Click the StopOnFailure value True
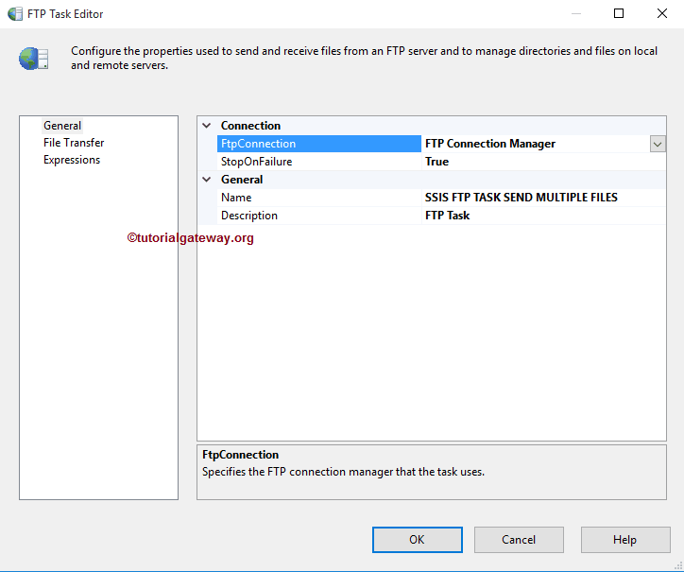This screenshot has height=572, width=684. tap(437, 162)
